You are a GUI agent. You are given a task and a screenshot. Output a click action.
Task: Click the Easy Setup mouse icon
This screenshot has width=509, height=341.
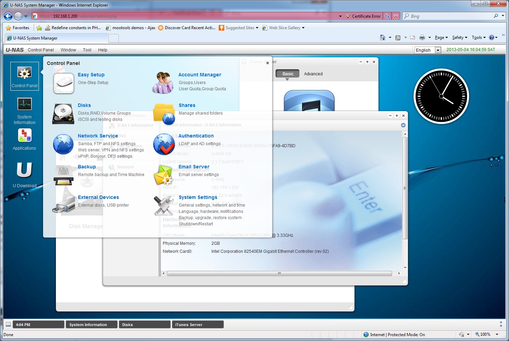[64, 83]
